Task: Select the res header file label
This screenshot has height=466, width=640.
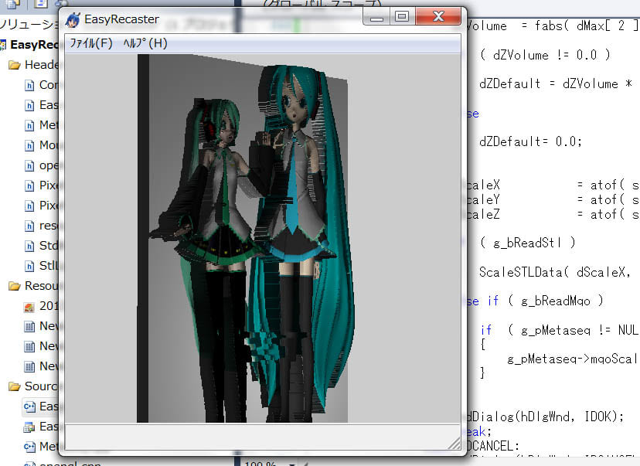Action: click(x=49, y=226)
